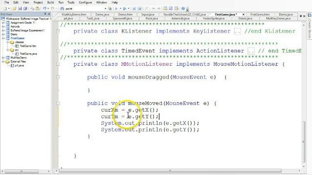This screenshot has width=312, height=175.
Task: Click the blue Help question mark icon
Action: click(x=183, y=9)
